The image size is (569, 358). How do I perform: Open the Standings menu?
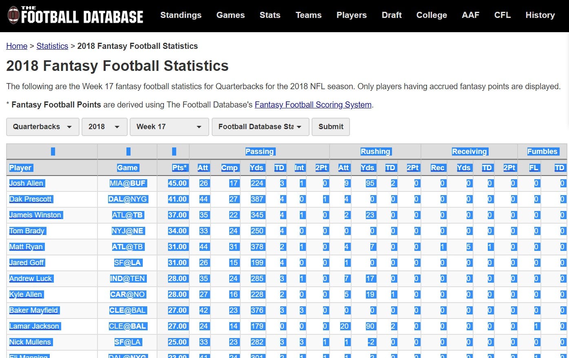181,15
